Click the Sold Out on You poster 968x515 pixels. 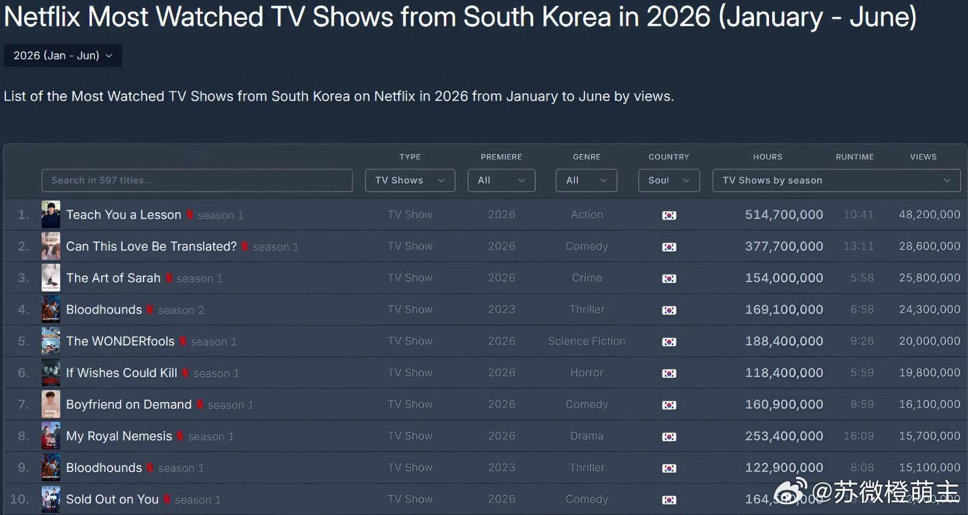[51, 499]
